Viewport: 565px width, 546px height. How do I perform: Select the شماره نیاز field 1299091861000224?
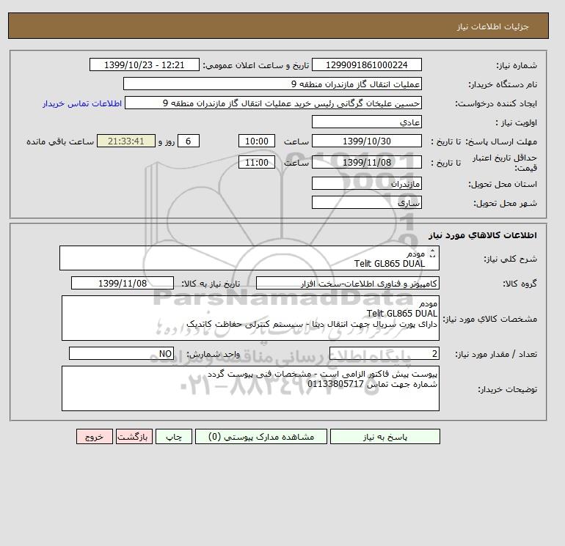click(366, 64)
